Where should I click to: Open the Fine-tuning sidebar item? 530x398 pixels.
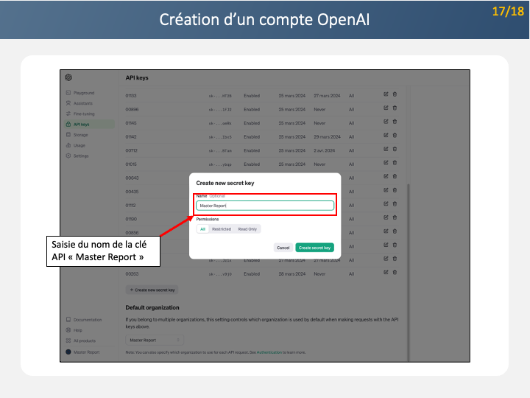tap(83, 114)
